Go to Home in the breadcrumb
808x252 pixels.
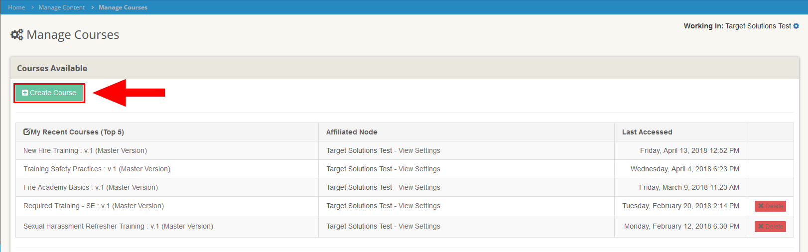[x=16, y=7]
